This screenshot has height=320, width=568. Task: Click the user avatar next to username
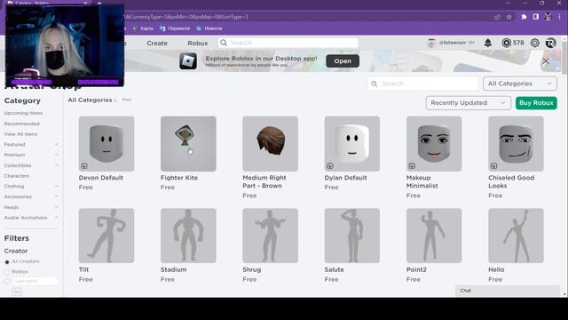pyautogui.click(x=431, y=43)
